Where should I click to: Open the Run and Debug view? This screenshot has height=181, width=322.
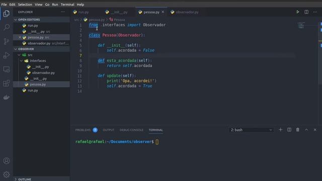coord(7,55)
